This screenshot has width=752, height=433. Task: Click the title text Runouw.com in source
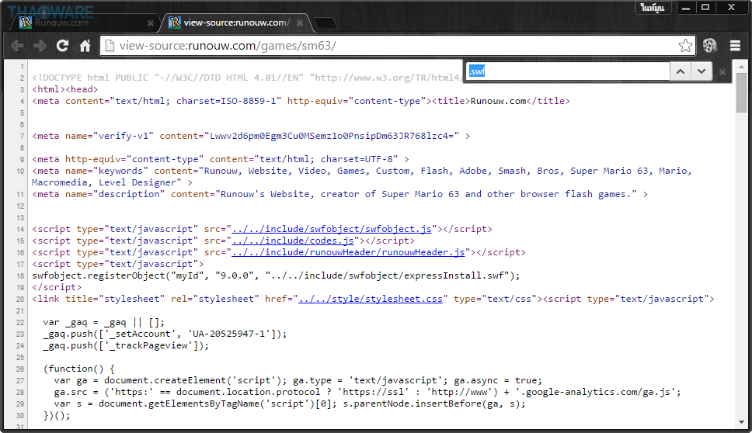pyautogui.click(x=498, y=101)
